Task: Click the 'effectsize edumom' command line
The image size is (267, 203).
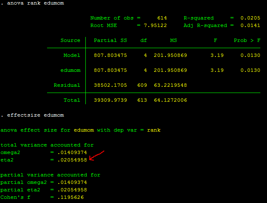Action: click(35, 115)
